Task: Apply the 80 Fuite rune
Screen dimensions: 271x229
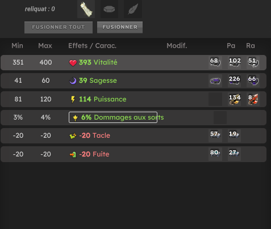Action: pos(215,154)
